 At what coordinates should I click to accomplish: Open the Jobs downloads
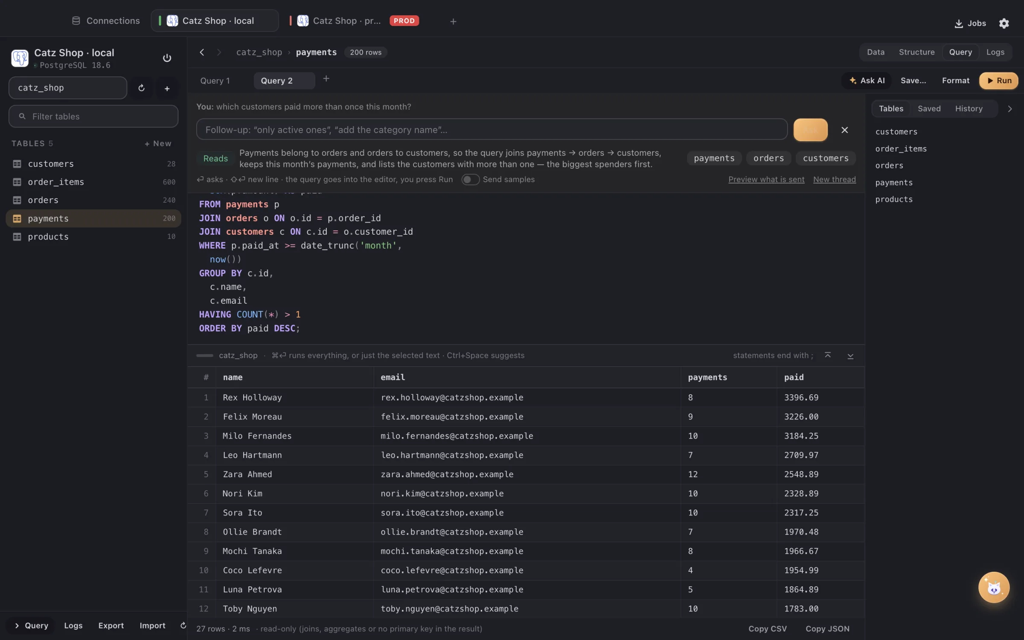(x=970, y=23)
